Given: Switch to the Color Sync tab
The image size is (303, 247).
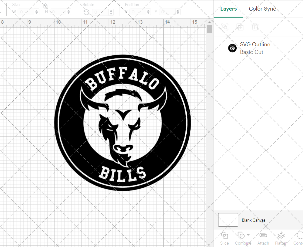Looking at the screenshot, I should (x=262, y=9).
